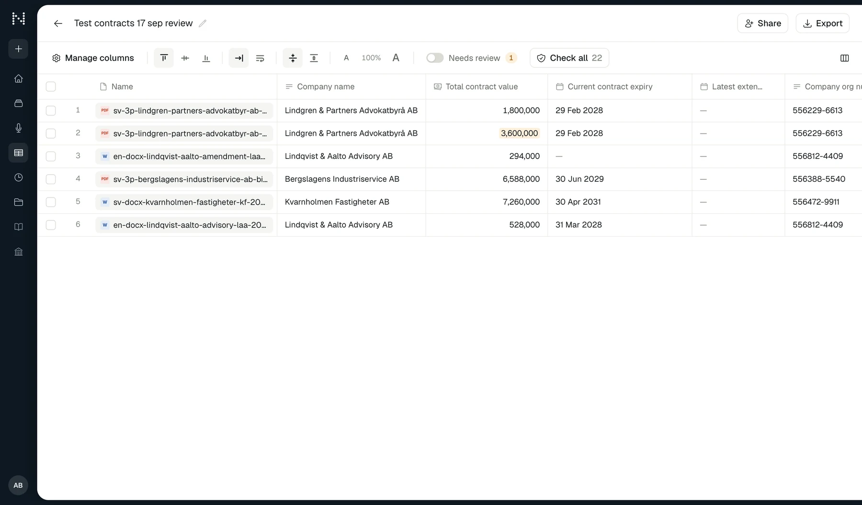This screenshot has width=862, height=505.
Task: Click Manage columns
Action: tap(93, 58)
